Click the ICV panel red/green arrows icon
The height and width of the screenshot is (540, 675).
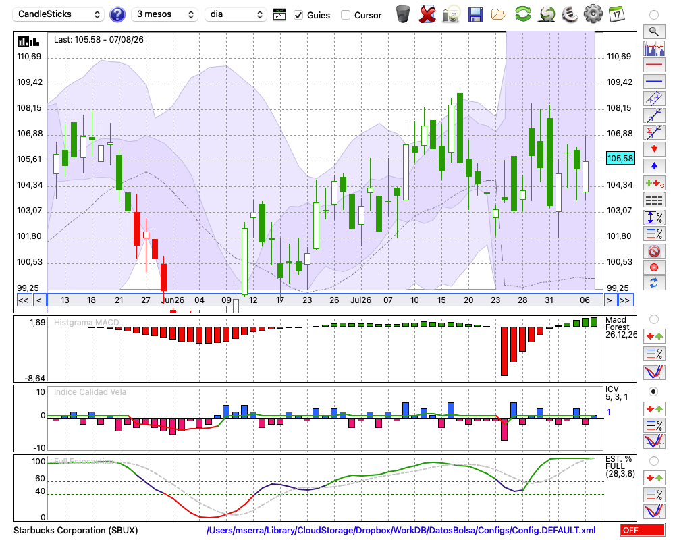654,408
